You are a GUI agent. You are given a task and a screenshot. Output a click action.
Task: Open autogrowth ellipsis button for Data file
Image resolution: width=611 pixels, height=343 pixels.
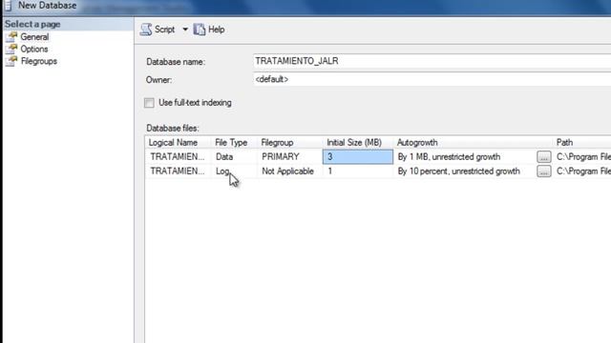pos(544,156)
